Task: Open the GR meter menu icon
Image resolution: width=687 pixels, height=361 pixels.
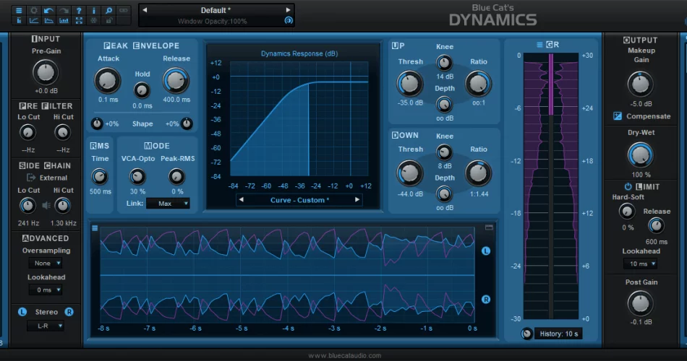Action: [x=539, y=45]
